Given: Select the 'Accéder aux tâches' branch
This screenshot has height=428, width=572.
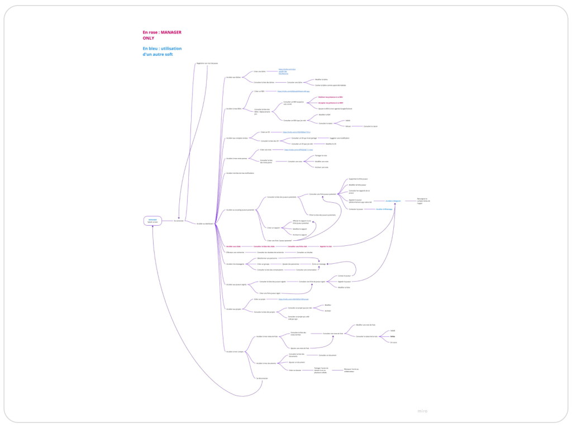Looking at the screenshot, I should (233, 77).
